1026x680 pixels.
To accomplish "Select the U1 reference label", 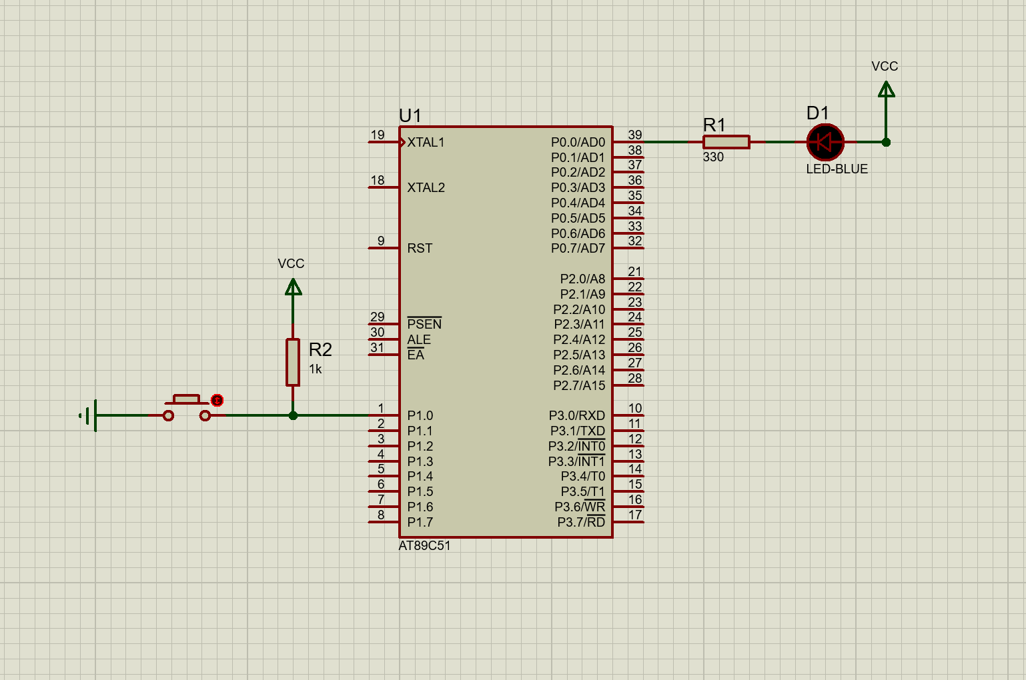I will coord(410,115).
